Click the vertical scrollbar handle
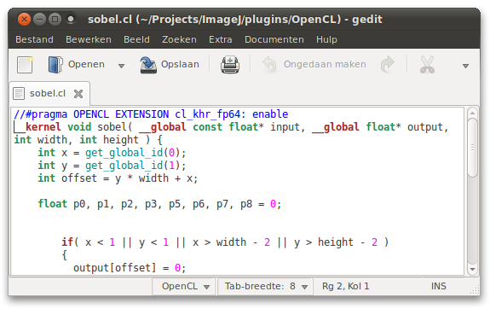490x309 pixels. (x=472, y=148)
